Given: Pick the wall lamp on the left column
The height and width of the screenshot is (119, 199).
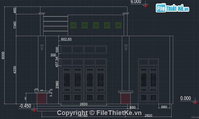Looking at the screenshot, I should pos(42,47).
